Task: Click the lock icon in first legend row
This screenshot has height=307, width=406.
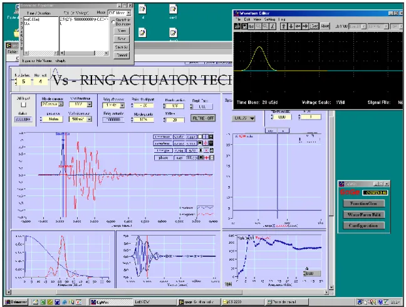Action: tap(211, 137)
